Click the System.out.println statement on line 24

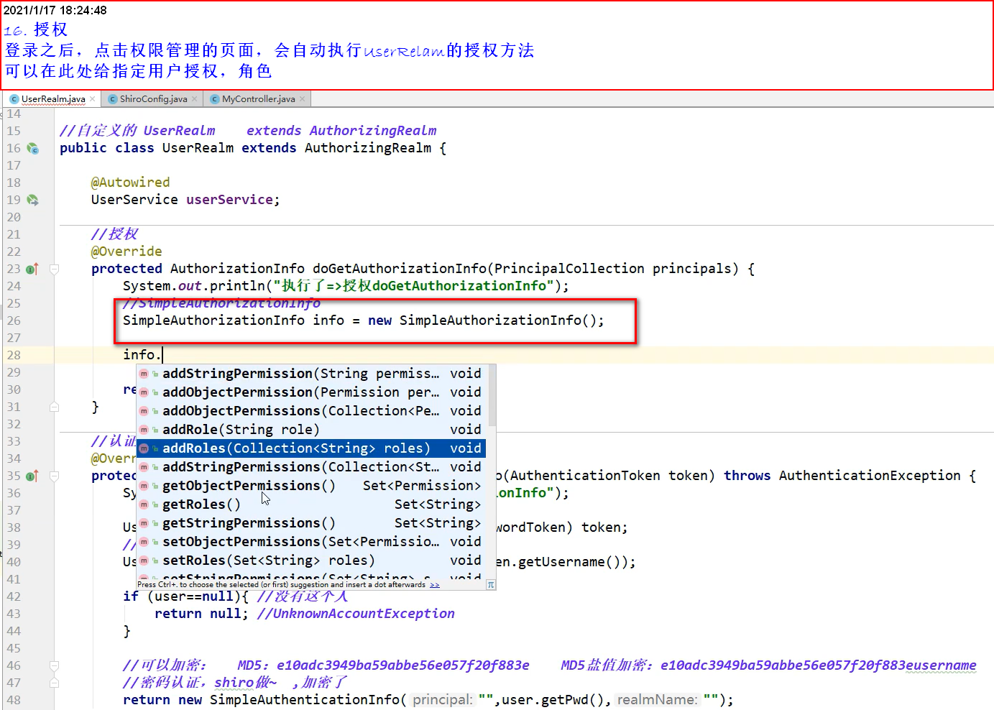[x=346, y=286]
